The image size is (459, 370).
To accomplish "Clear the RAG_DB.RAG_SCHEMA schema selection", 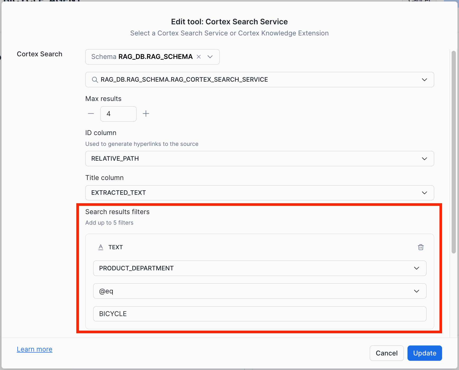I will coord(199,57).
